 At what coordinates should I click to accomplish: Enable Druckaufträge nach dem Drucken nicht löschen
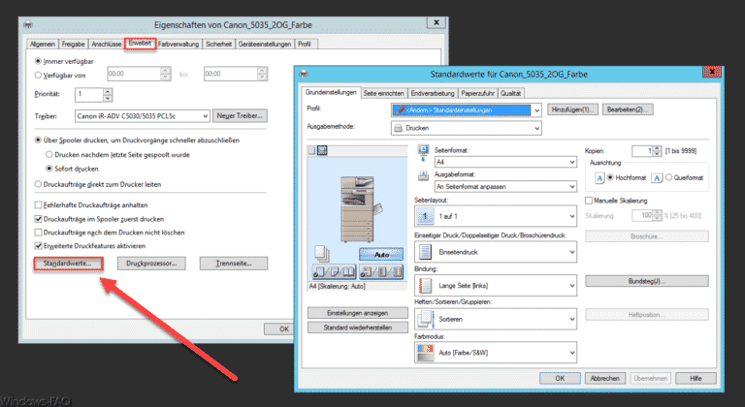coord(39,233)
